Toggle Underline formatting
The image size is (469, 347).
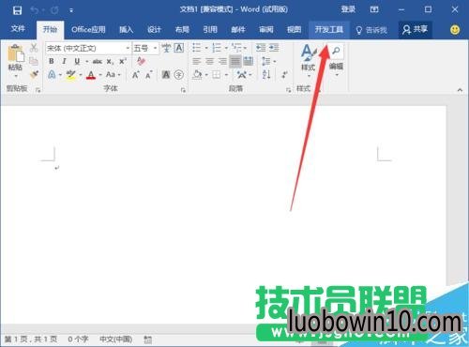click(x=77, y=61)
